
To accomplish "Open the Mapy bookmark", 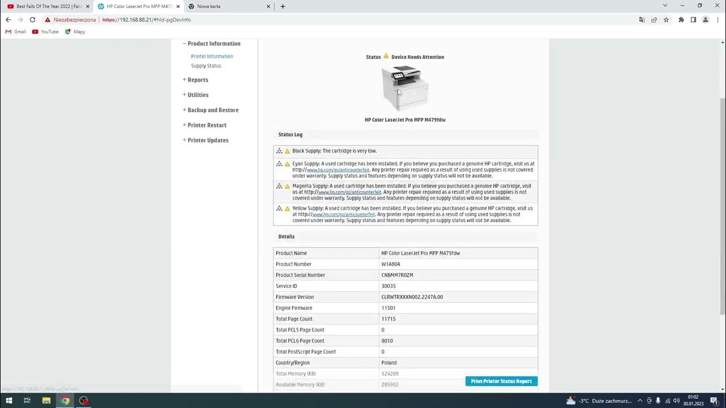I will [75, 32].
